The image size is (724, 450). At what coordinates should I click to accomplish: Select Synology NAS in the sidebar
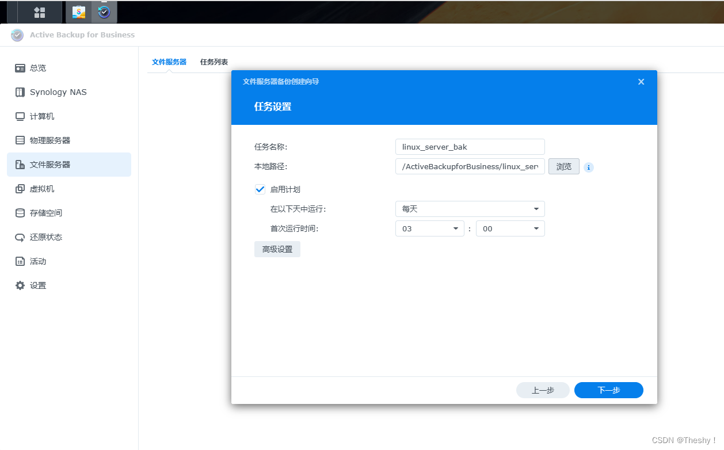click(x=69, y=92)
